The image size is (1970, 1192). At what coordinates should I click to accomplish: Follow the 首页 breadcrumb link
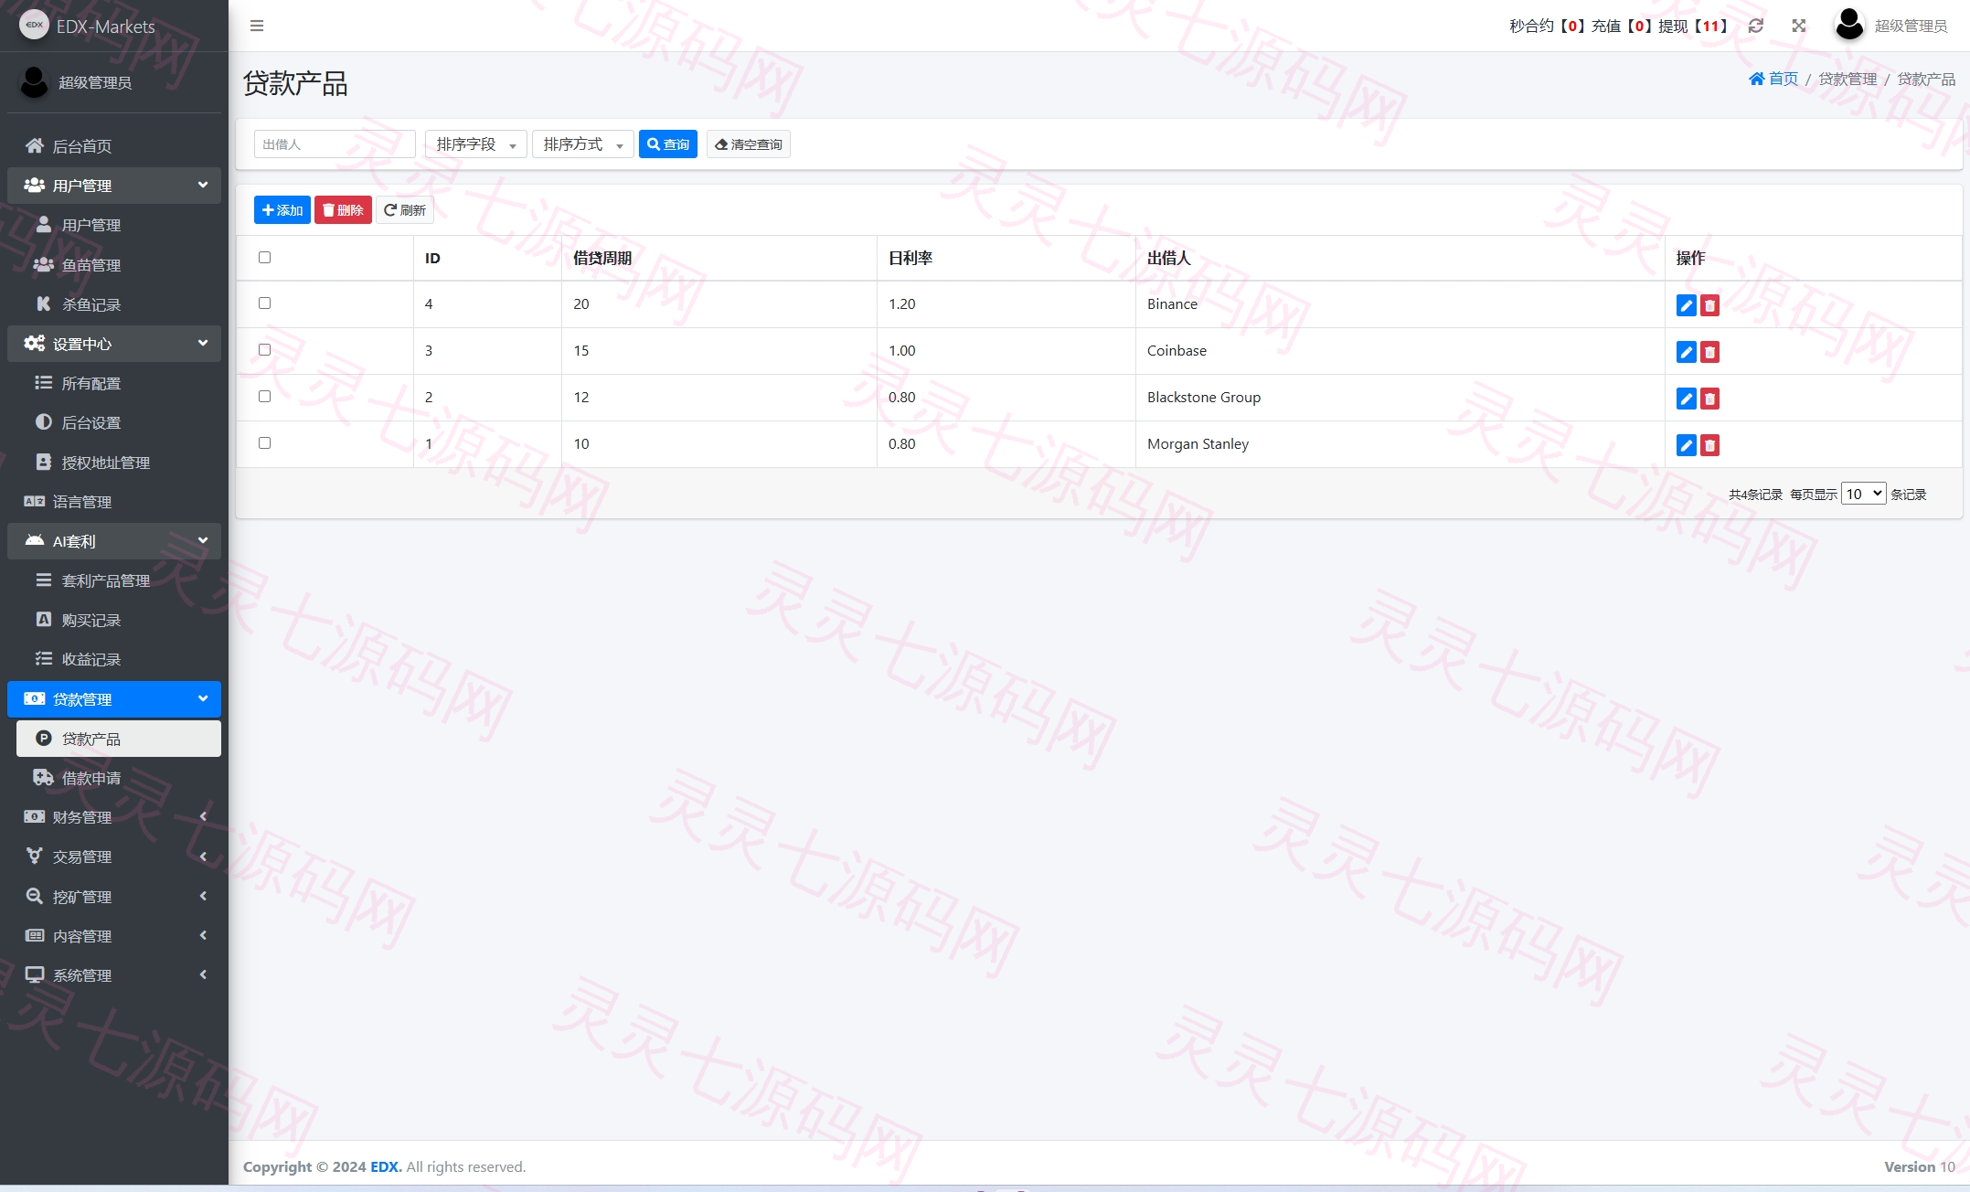[x=1773, y=79]
